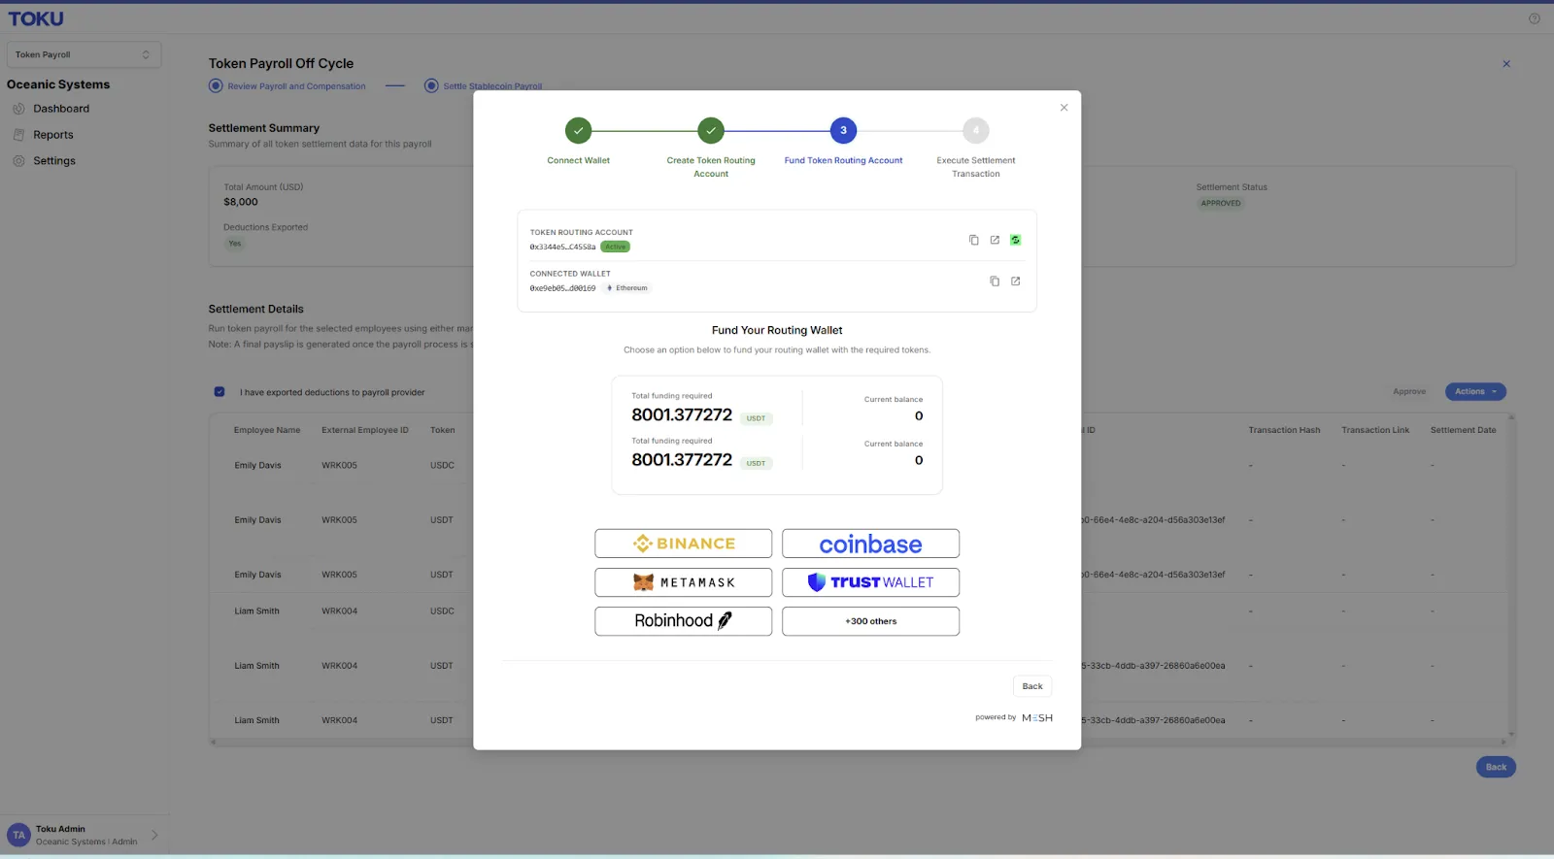This screenshot has height=859, width=1554.
Task: Click the Settlement Date column header
Action: click(x=1463, y=430)
